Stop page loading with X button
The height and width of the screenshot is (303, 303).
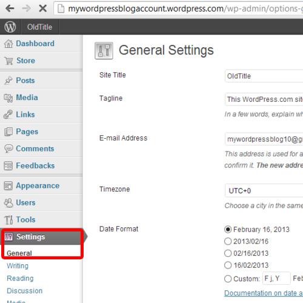(x=43, y=8)
